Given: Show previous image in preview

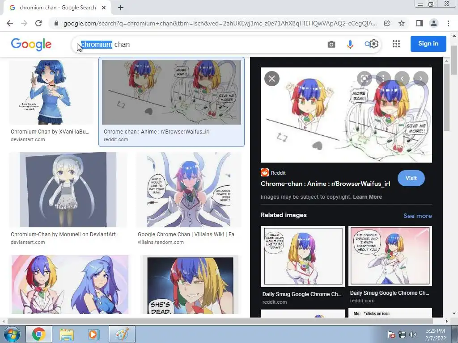Looking at the screenshot, I should click(x=402, y=79).
